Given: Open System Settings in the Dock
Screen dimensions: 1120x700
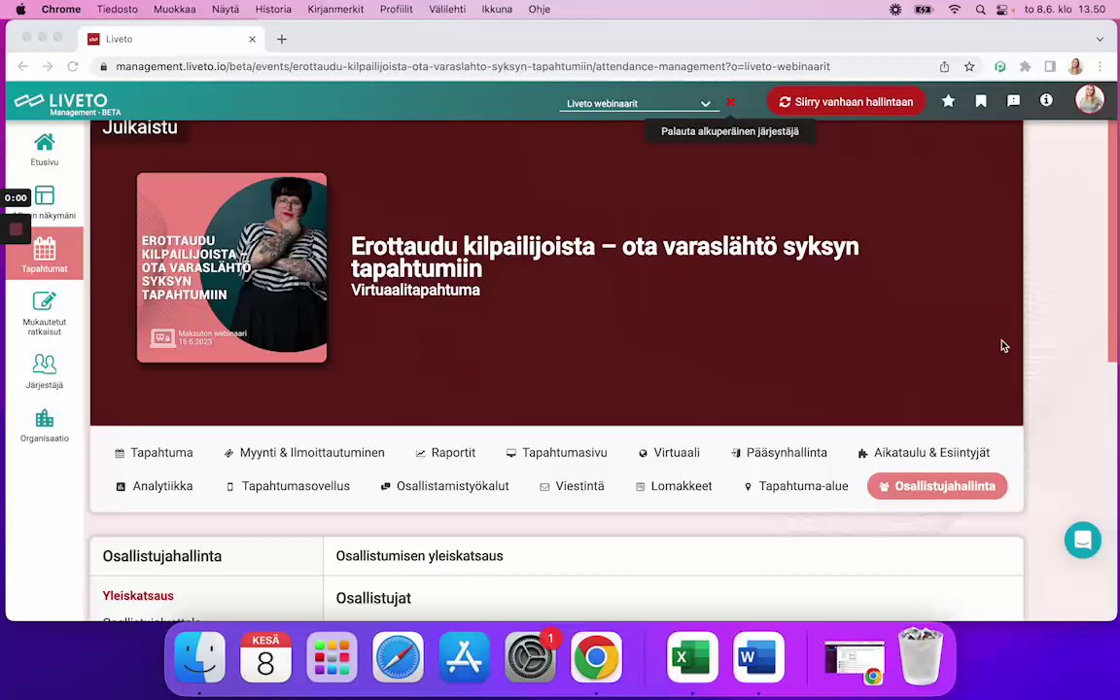Looking at the screenshot, I should (530, 657).
